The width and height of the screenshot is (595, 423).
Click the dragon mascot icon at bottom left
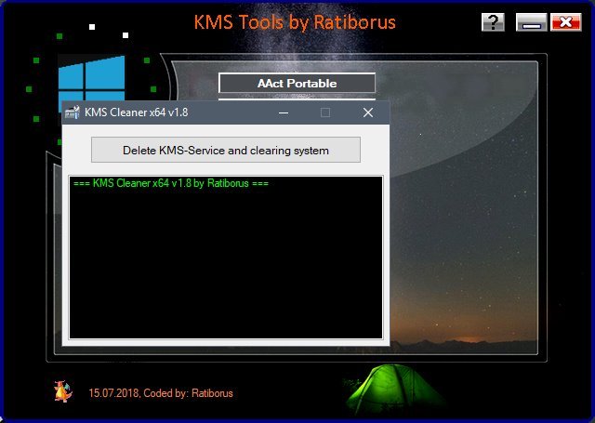(x=63, y=391)
